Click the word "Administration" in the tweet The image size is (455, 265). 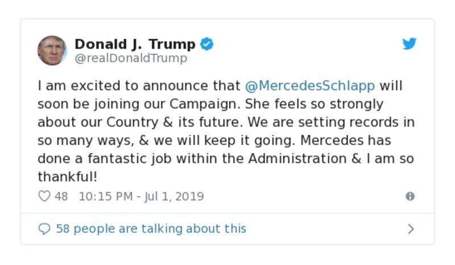coord(296,158)
